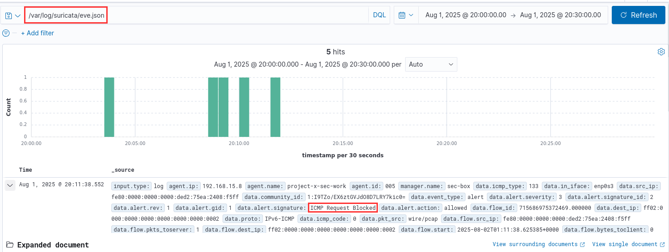Click the last histogram bar near 20:11:30

coord(275,107)
